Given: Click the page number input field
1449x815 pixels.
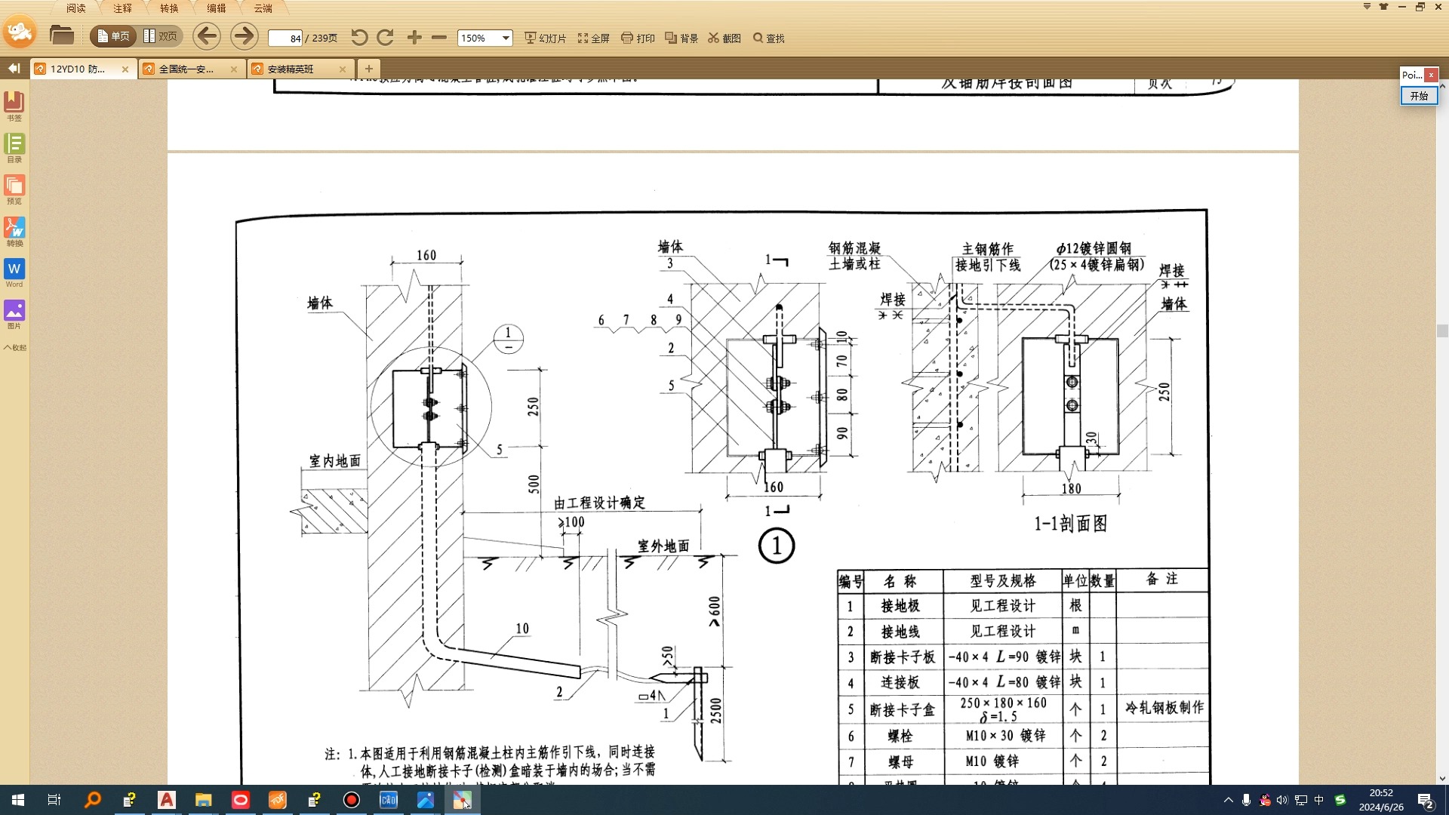Looking at the screenshot, I should (286, 38).
